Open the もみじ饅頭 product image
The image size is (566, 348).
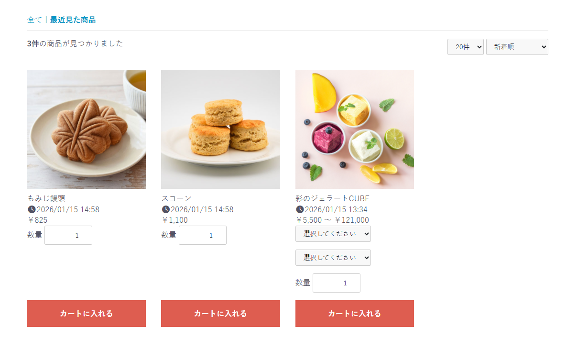click(x=87, y=130)
